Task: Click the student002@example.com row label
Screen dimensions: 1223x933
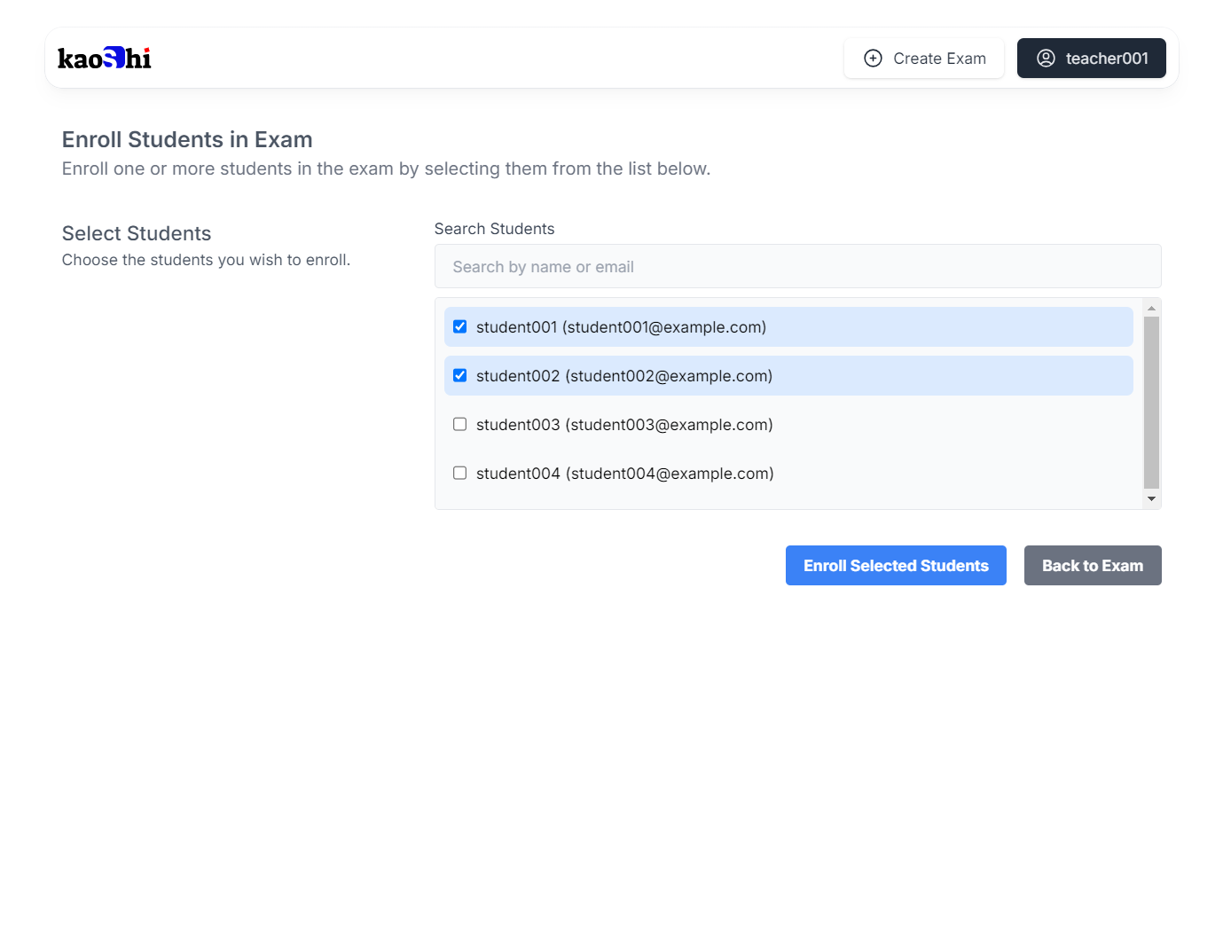Action: 624,376
